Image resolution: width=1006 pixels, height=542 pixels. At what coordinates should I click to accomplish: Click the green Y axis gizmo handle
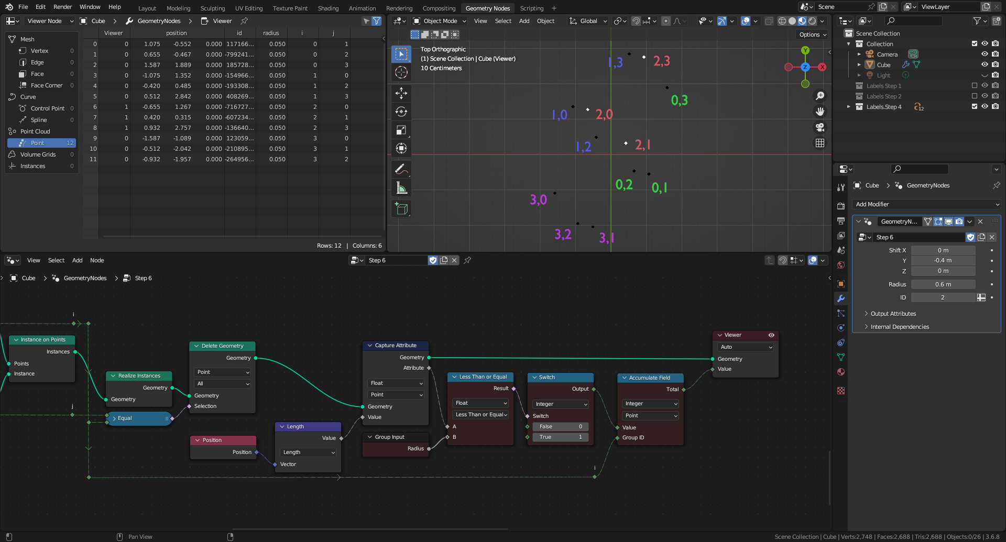[805, 50]
